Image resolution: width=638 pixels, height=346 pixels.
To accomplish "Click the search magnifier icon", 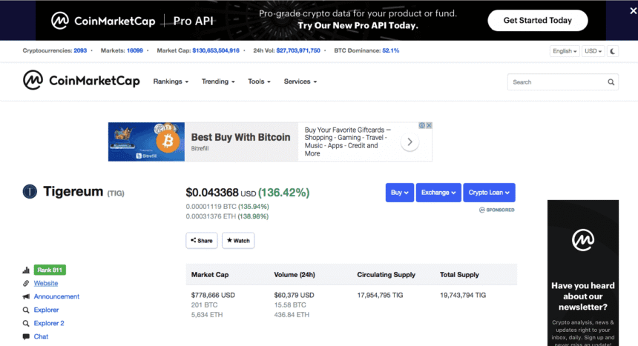I will coord(611,82).
